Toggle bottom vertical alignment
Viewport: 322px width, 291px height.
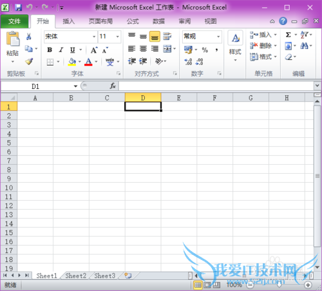coord(155,37)
